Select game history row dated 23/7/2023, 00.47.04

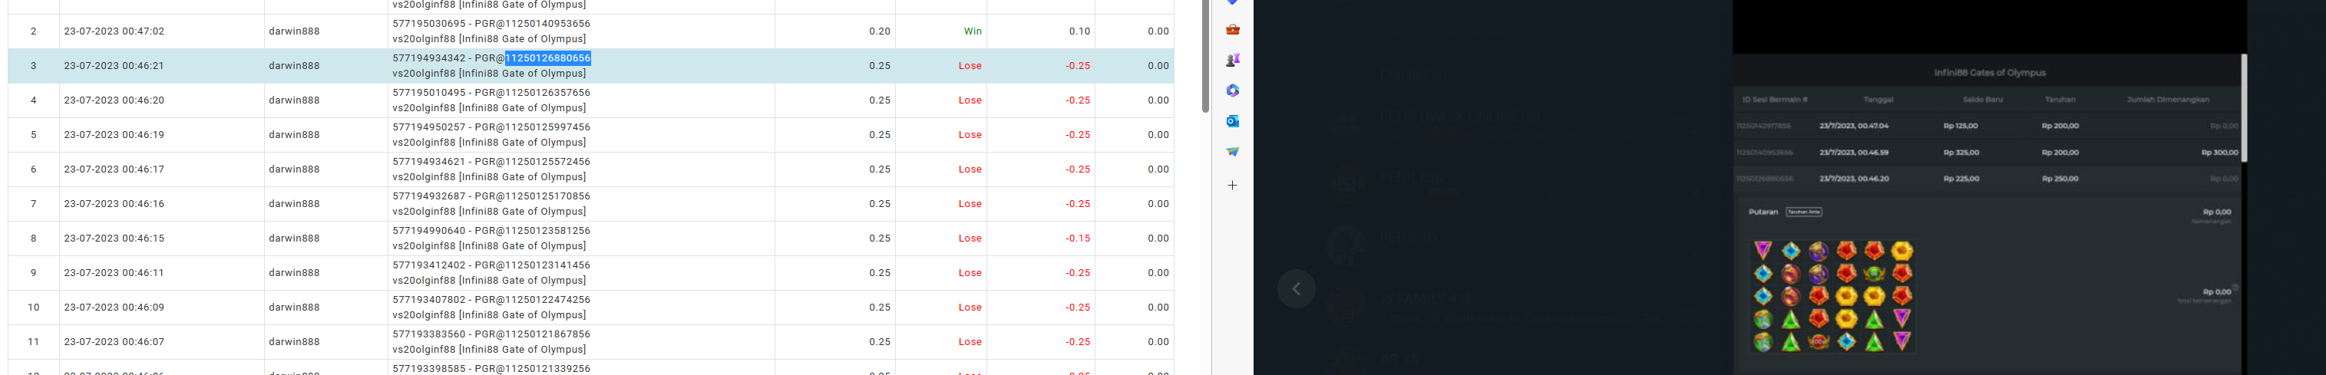[x=1987, y=127]
